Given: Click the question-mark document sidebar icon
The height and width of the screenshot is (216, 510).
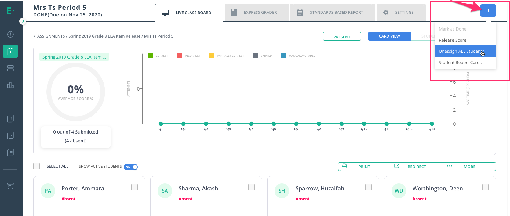Looking at the screenshot, I should pos(10,118).
